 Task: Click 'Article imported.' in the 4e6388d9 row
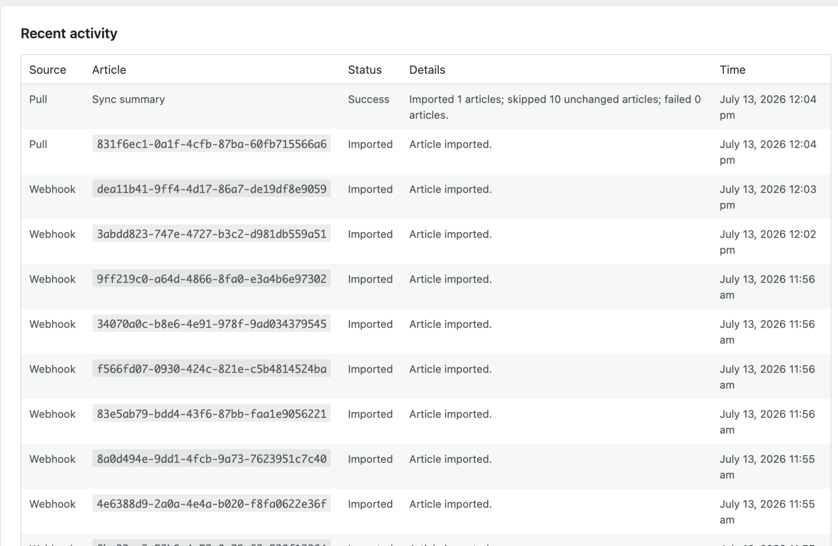(x=450, y=505)
